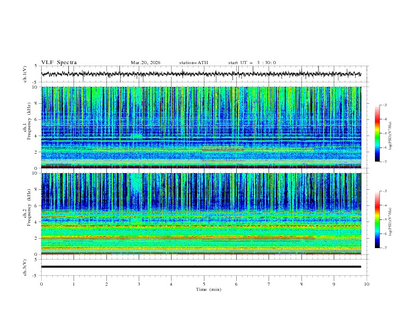Image resolution: width=413 pixels, height=319 pixels.
Task: Select the date text 'Mar.20, 2026'
Action: click(145, 63)
